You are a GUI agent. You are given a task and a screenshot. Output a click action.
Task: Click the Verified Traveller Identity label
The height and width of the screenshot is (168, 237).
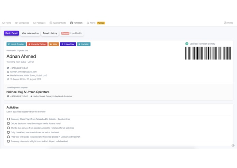click(x=202, y=44)
